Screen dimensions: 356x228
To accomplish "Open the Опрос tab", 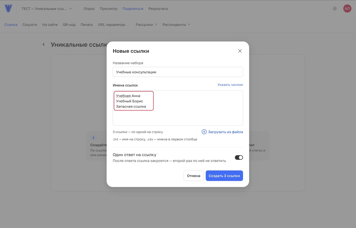I will (89, 9).
